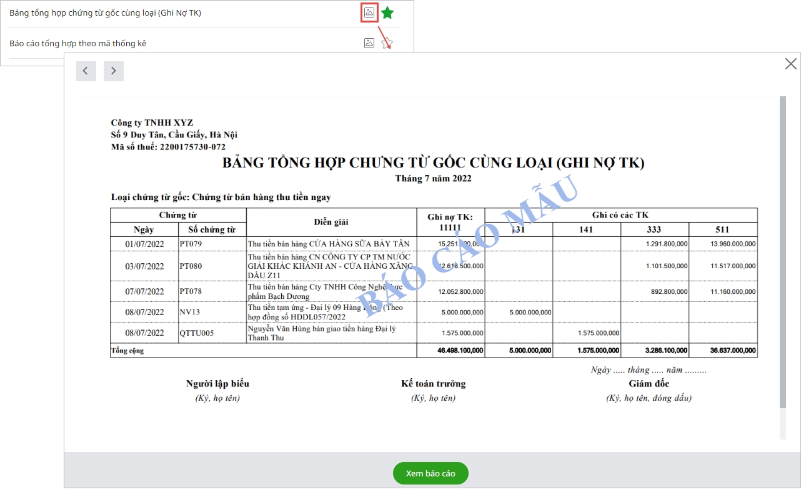Click the preview's vertical scrollbar

(x=782, y=250)
